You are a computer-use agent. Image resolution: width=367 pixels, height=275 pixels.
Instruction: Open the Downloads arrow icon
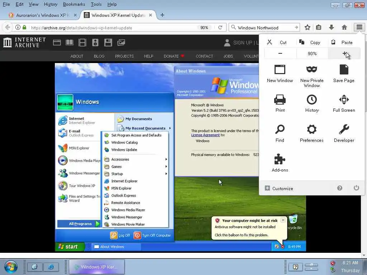pyautogui.click(x=332, y=27)
